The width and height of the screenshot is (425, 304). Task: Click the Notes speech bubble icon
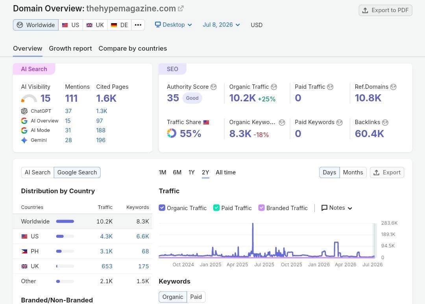point(324,208)
